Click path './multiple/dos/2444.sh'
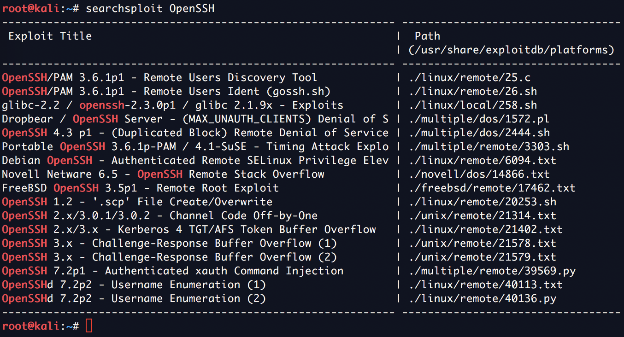Viewport: 624px width, 337px height. [479, 133]
